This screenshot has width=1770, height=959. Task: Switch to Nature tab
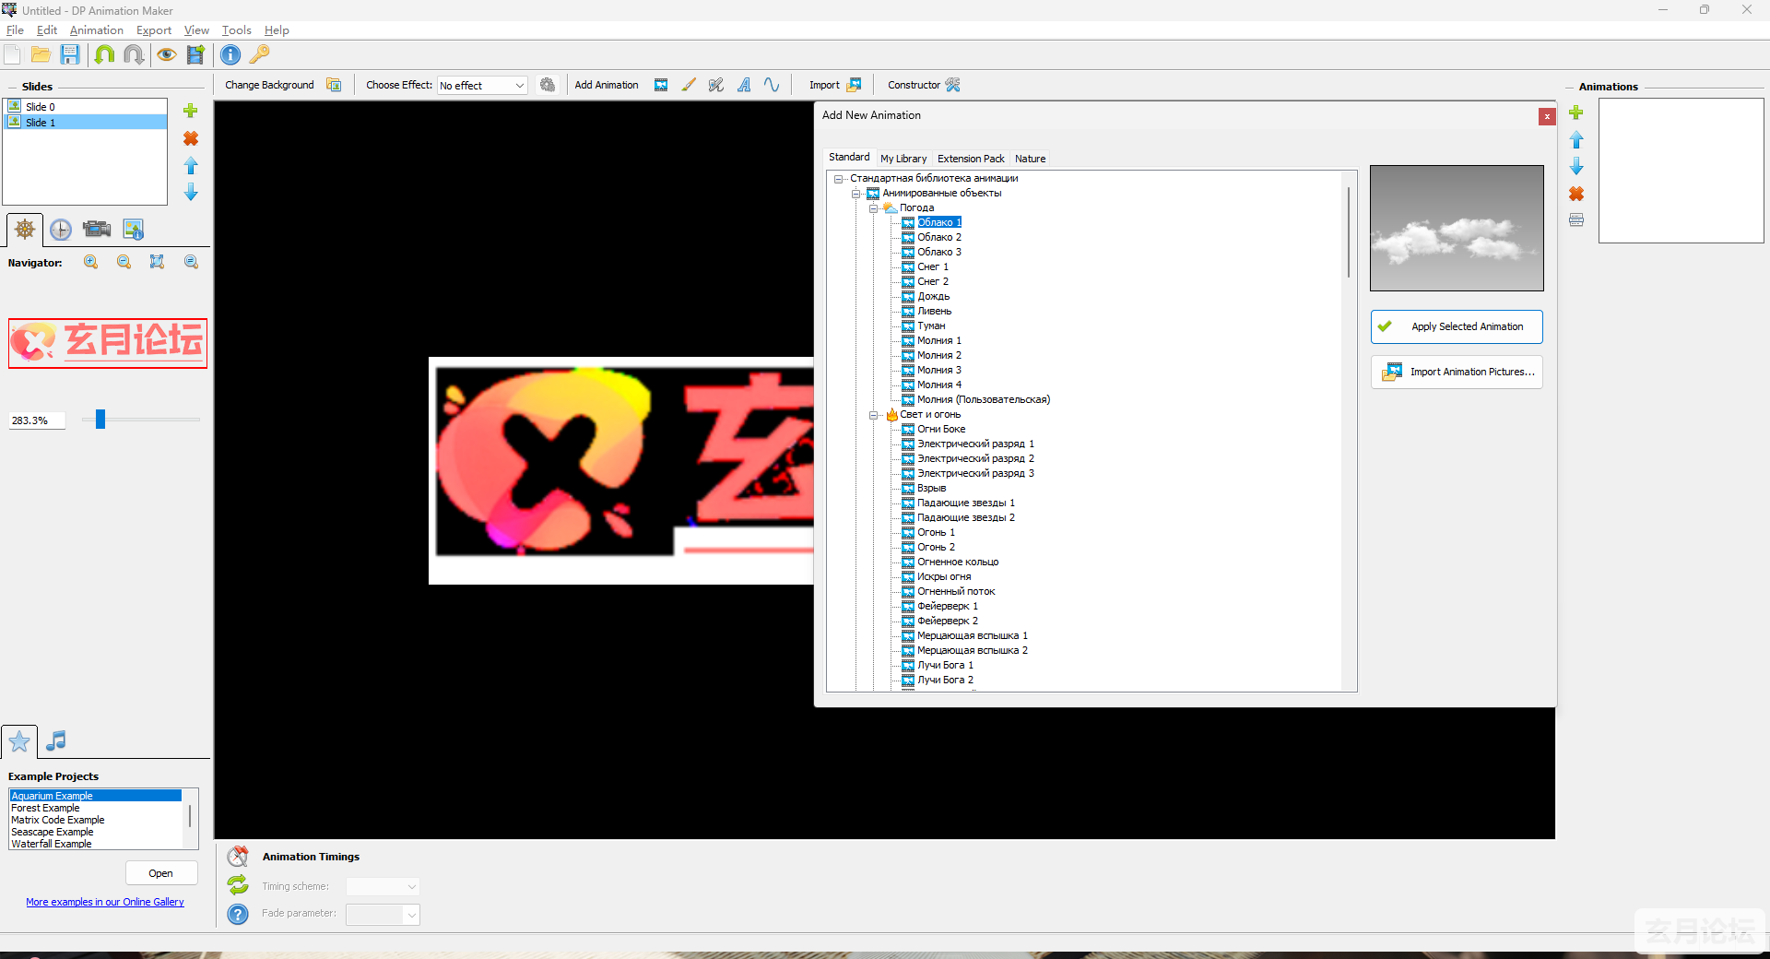pos(1030,159)
